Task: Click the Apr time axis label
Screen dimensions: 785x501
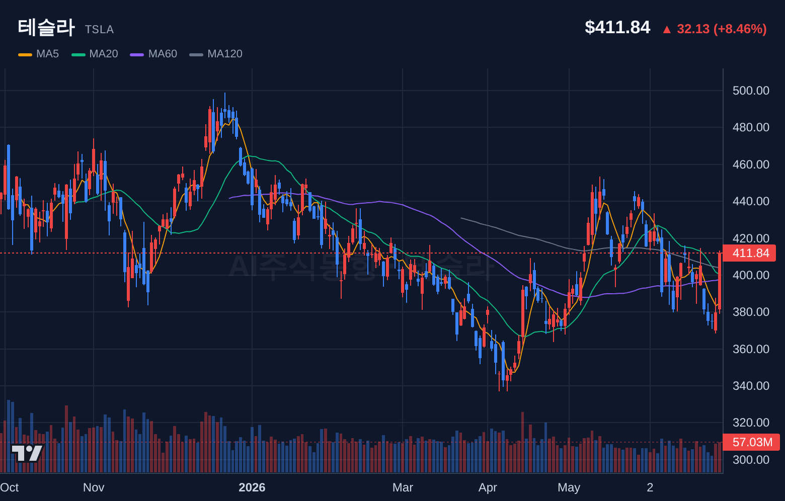Action: coord(488,487)
